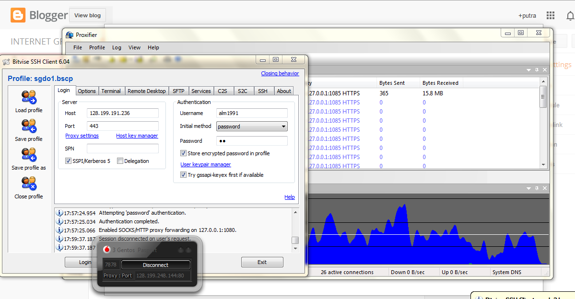Image resolution: width=575 pixels, height=299 pixels.
Task: Open Proxifier Help menu
Action: point(153,47)
